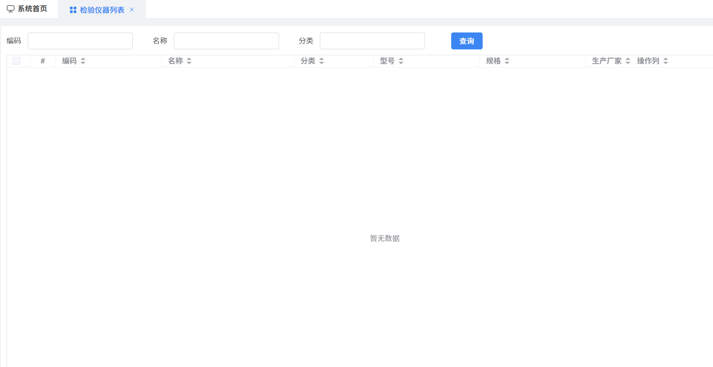Screen dimensions: 713x367
Task: Focus the 编码 search input field
Action: pos(80,41)
